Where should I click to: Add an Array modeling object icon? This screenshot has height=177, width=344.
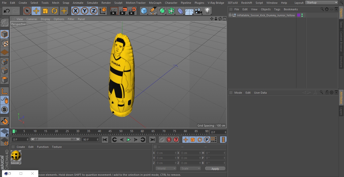click(171, 11)
